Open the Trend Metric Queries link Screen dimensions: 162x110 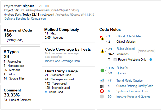(x=129, y=81)
